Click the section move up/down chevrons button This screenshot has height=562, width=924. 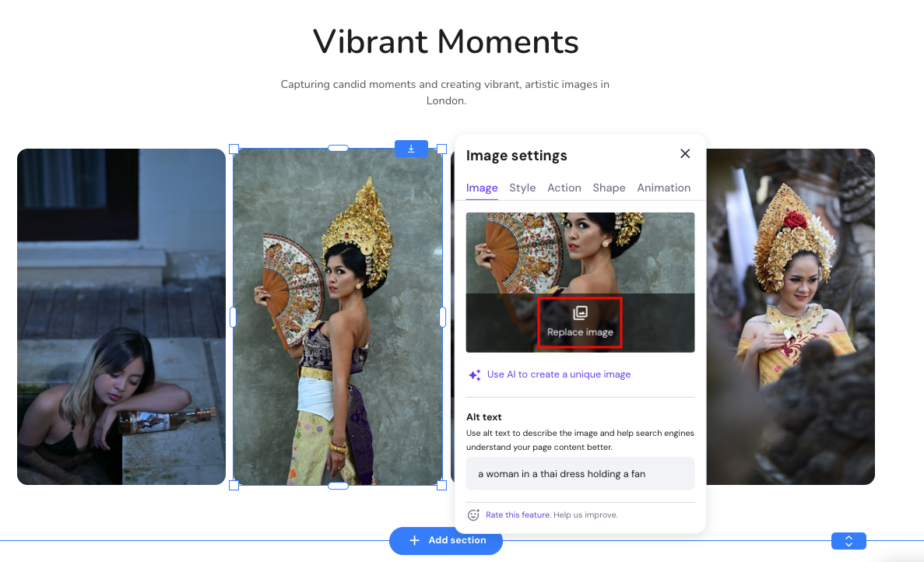[x=848, y=540]
